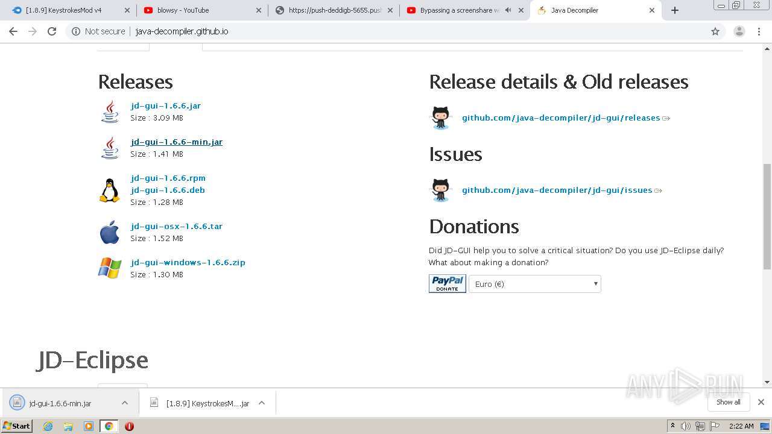This screenshot has height=434, width=772.
Task: Open the Chrome profile avatar
Action: tap(739, 31)
